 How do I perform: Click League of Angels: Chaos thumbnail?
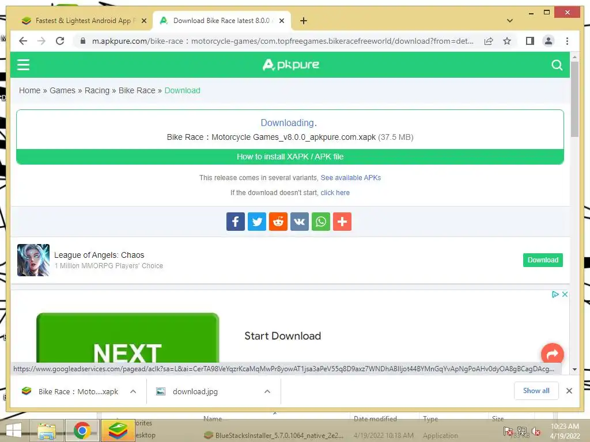pos(33,260)
